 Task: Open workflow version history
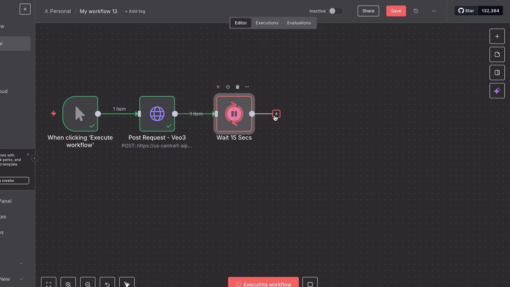click(416, 11)
